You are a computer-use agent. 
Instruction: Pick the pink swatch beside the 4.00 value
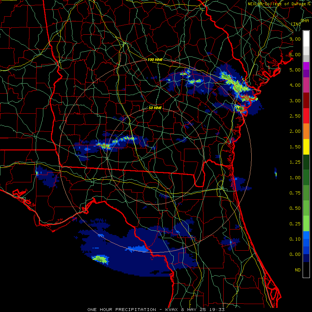pos(306,85)
